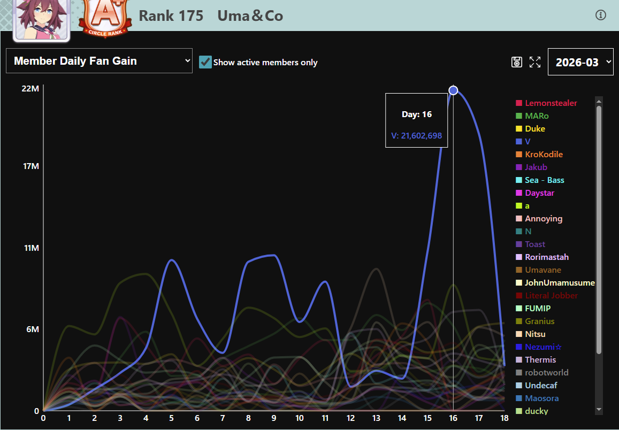Select Thermis in the legend
This screenshot has width=619, height=430.
click(x=536, y=360)
